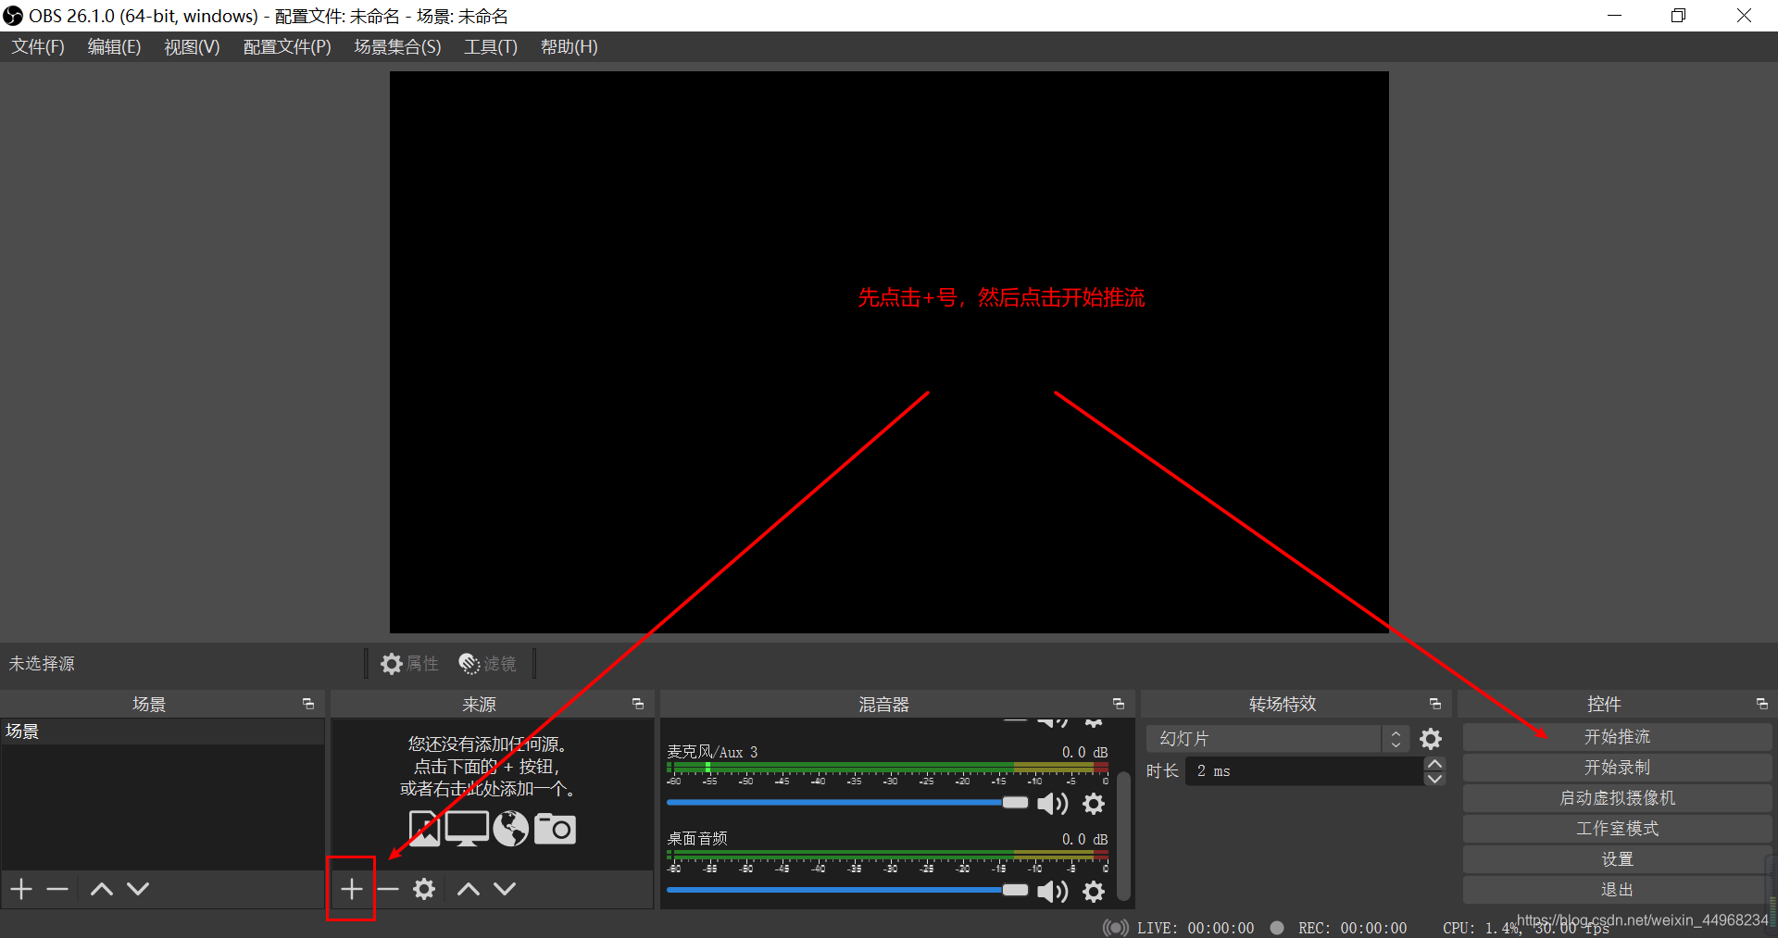Decrease the 时长 duration value

click(x=1434, y=779)
